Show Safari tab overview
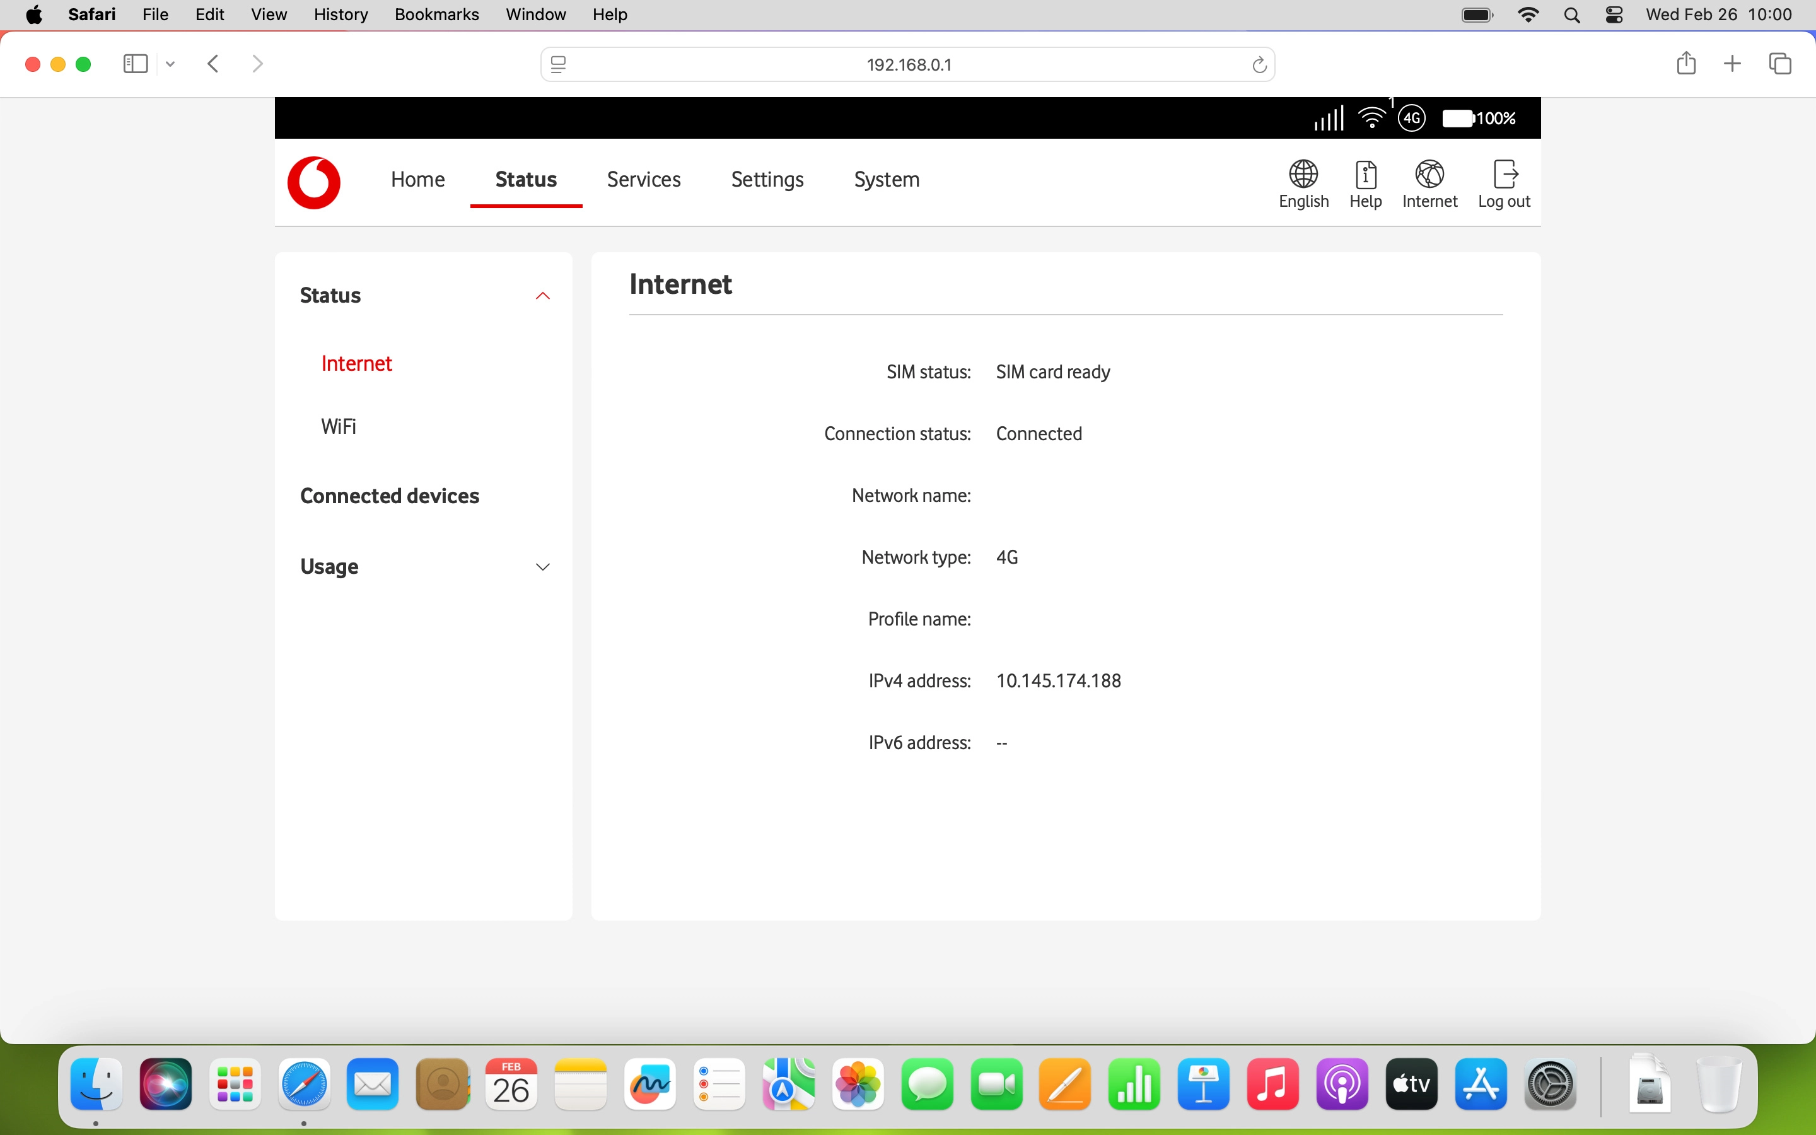 coord(1780,64)
